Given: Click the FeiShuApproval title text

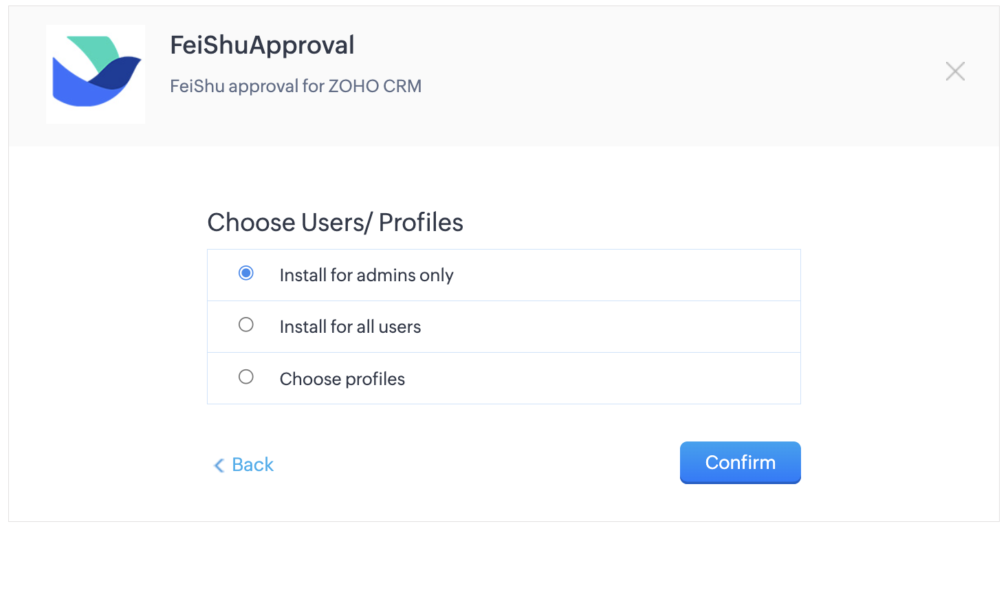Looking at the screenshot, I should pyautogui.click(x=262, y=45).
